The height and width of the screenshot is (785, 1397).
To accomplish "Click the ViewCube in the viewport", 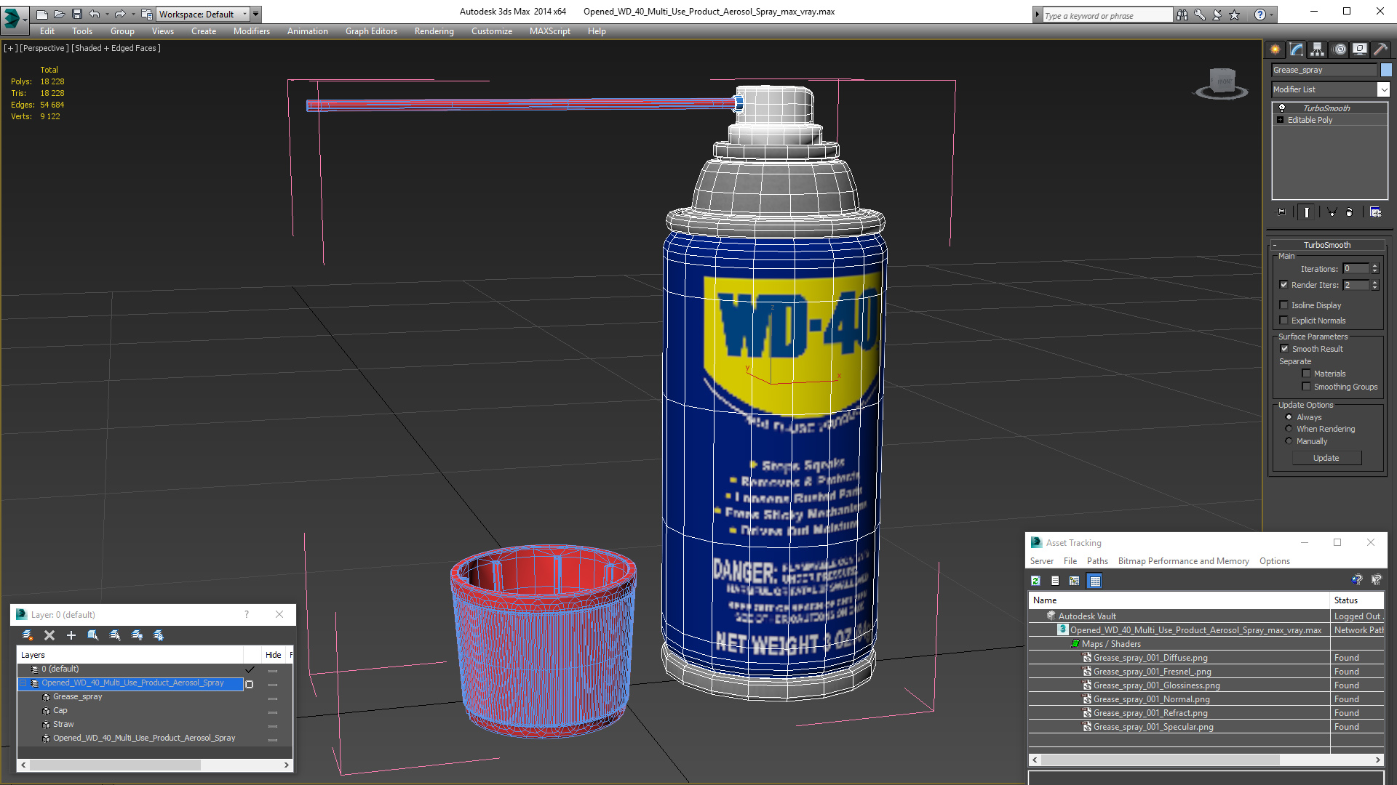I will click(1222, 82).
